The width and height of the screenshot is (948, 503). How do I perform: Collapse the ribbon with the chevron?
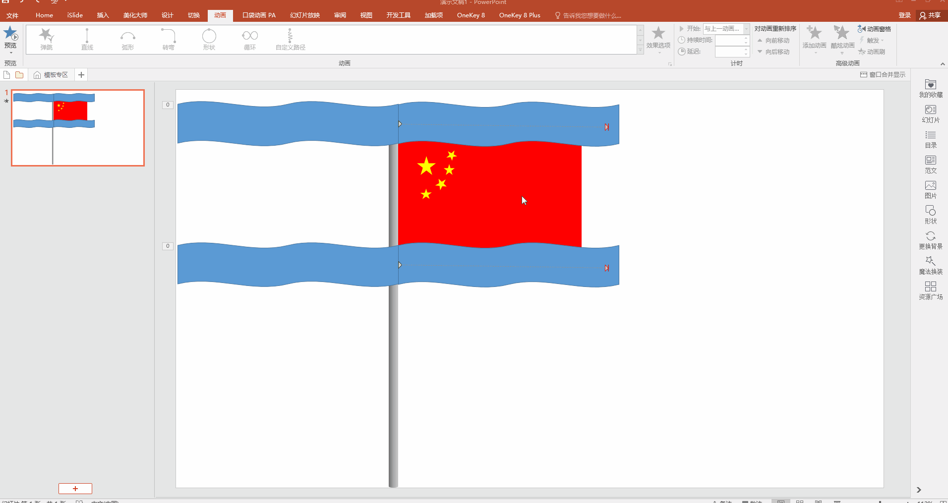click(x=942, y=64)
